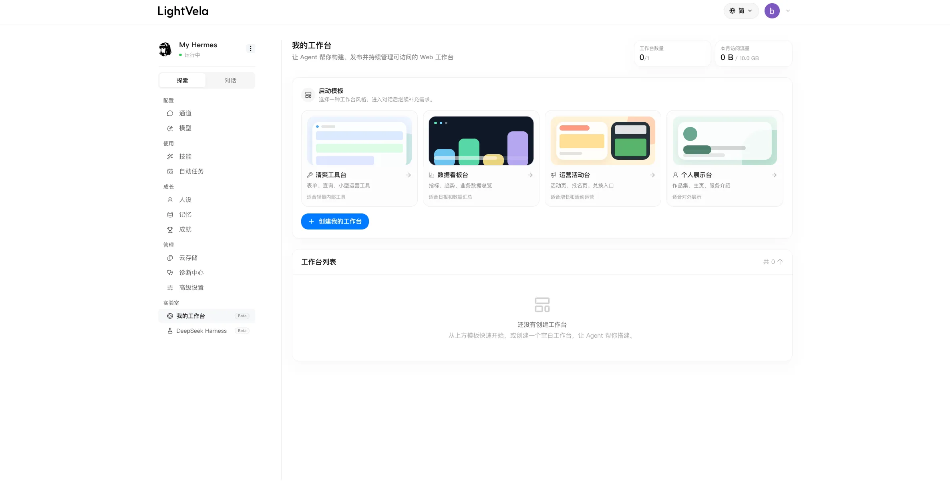Select the 技能 skills wand icon
Screen dimensions: 950x489
point(170,157)
